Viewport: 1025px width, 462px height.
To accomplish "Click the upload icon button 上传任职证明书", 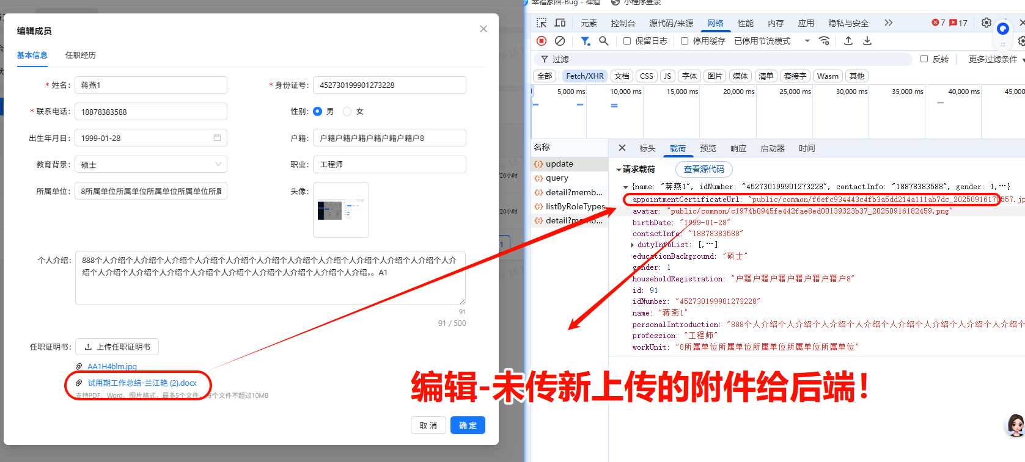I will (x=117, y=347).
